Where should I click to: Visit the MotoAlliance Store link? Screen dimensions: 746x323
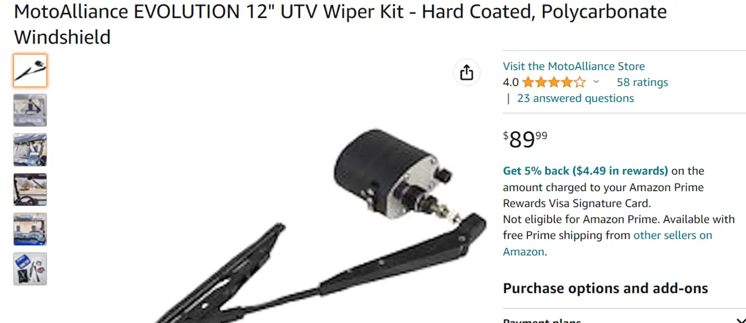click(x=574, y=66)
